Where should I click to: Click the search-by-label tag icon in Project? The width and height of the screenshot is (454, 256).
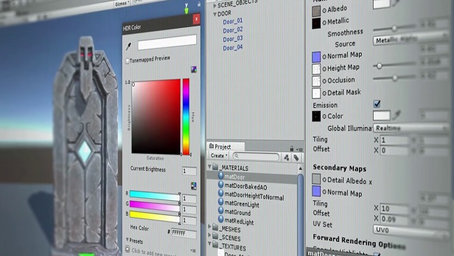(296, 158)
